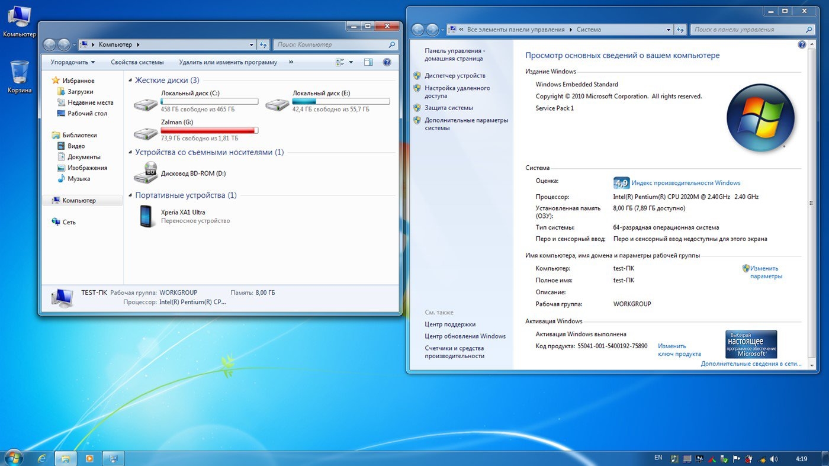Launch Internet Explorer from the taskbar
This screenshot has height=466, width=829.
pos(41,458)
